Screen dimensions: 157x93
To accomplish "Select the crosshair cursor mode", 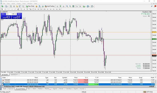I will click(5, 9).
